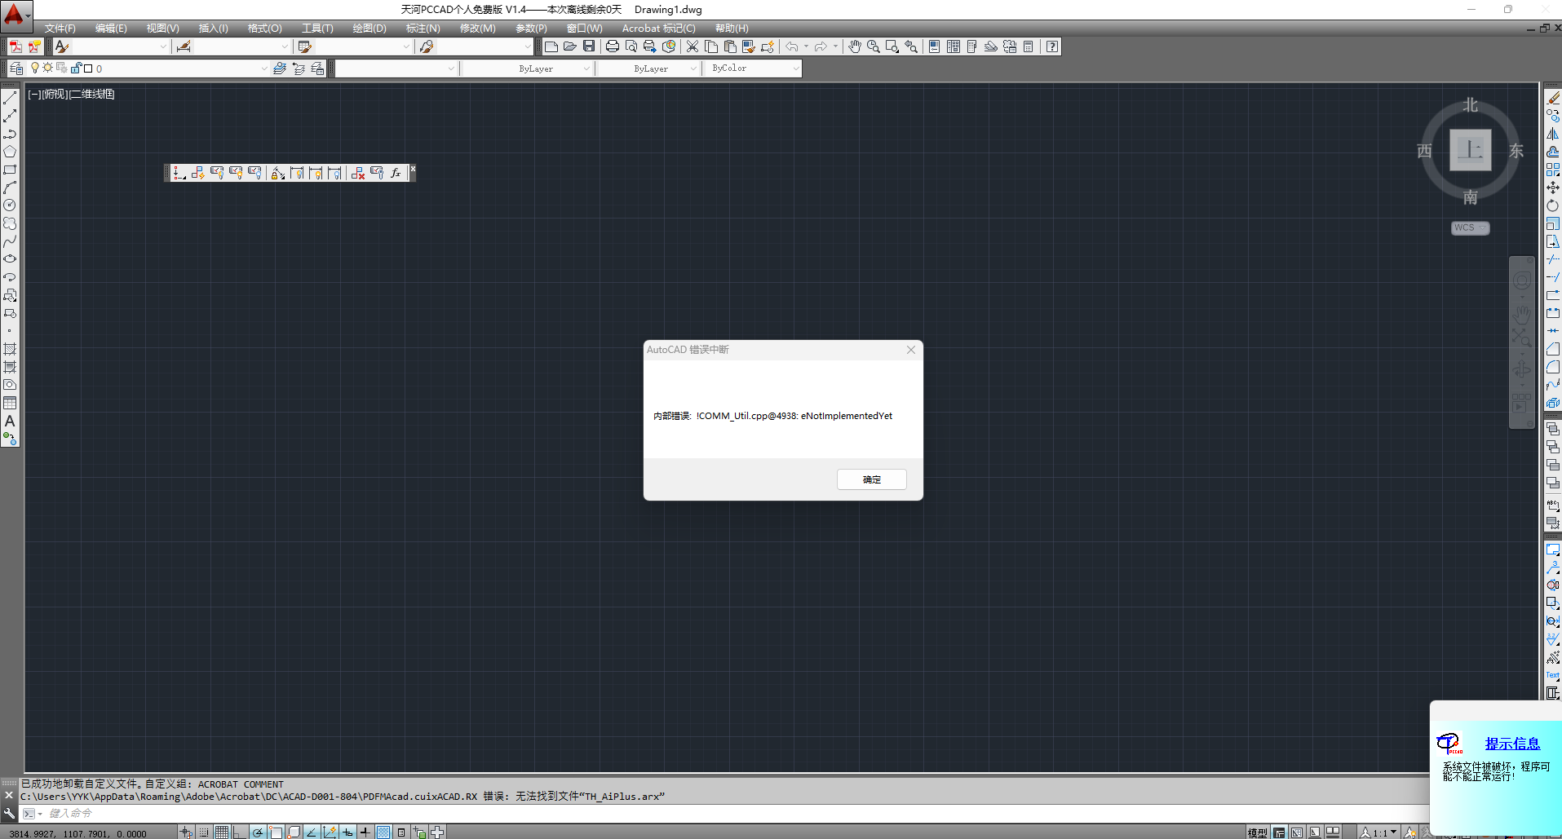1562x839 pixels.
Task: Select the multiline Text tool (A)
Action: (10, 422)
